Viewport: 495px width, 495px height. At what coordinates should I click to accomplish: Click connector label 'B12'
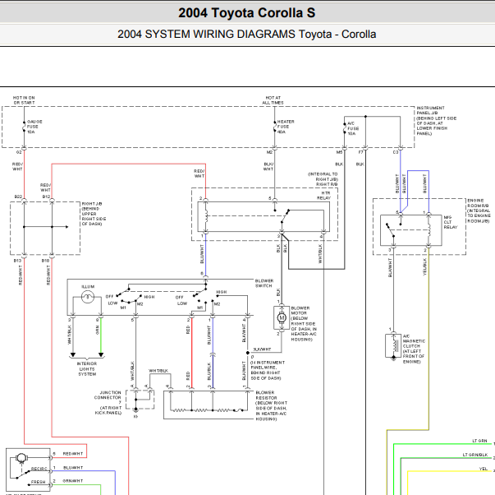click(x=46, y=197)
